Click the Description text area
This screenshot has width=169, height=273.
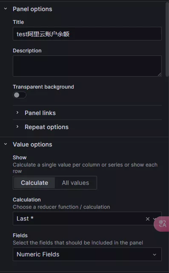click(87, 66)
